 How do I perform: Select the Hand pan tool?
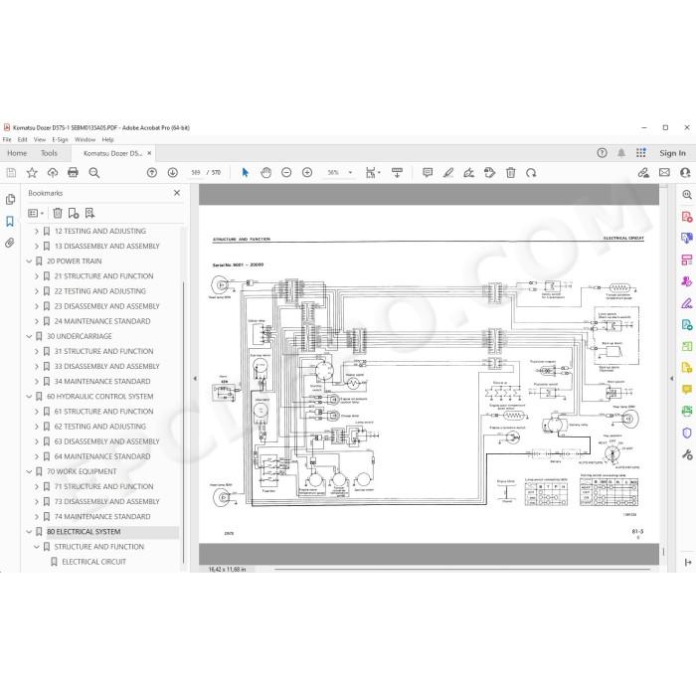[265, 173]
